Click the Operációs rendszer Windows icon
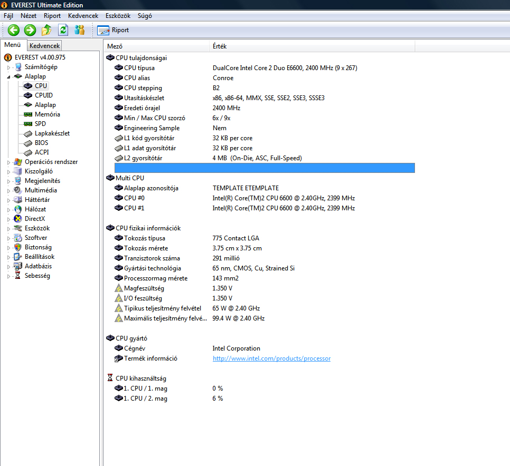 (x=18, y=162)
